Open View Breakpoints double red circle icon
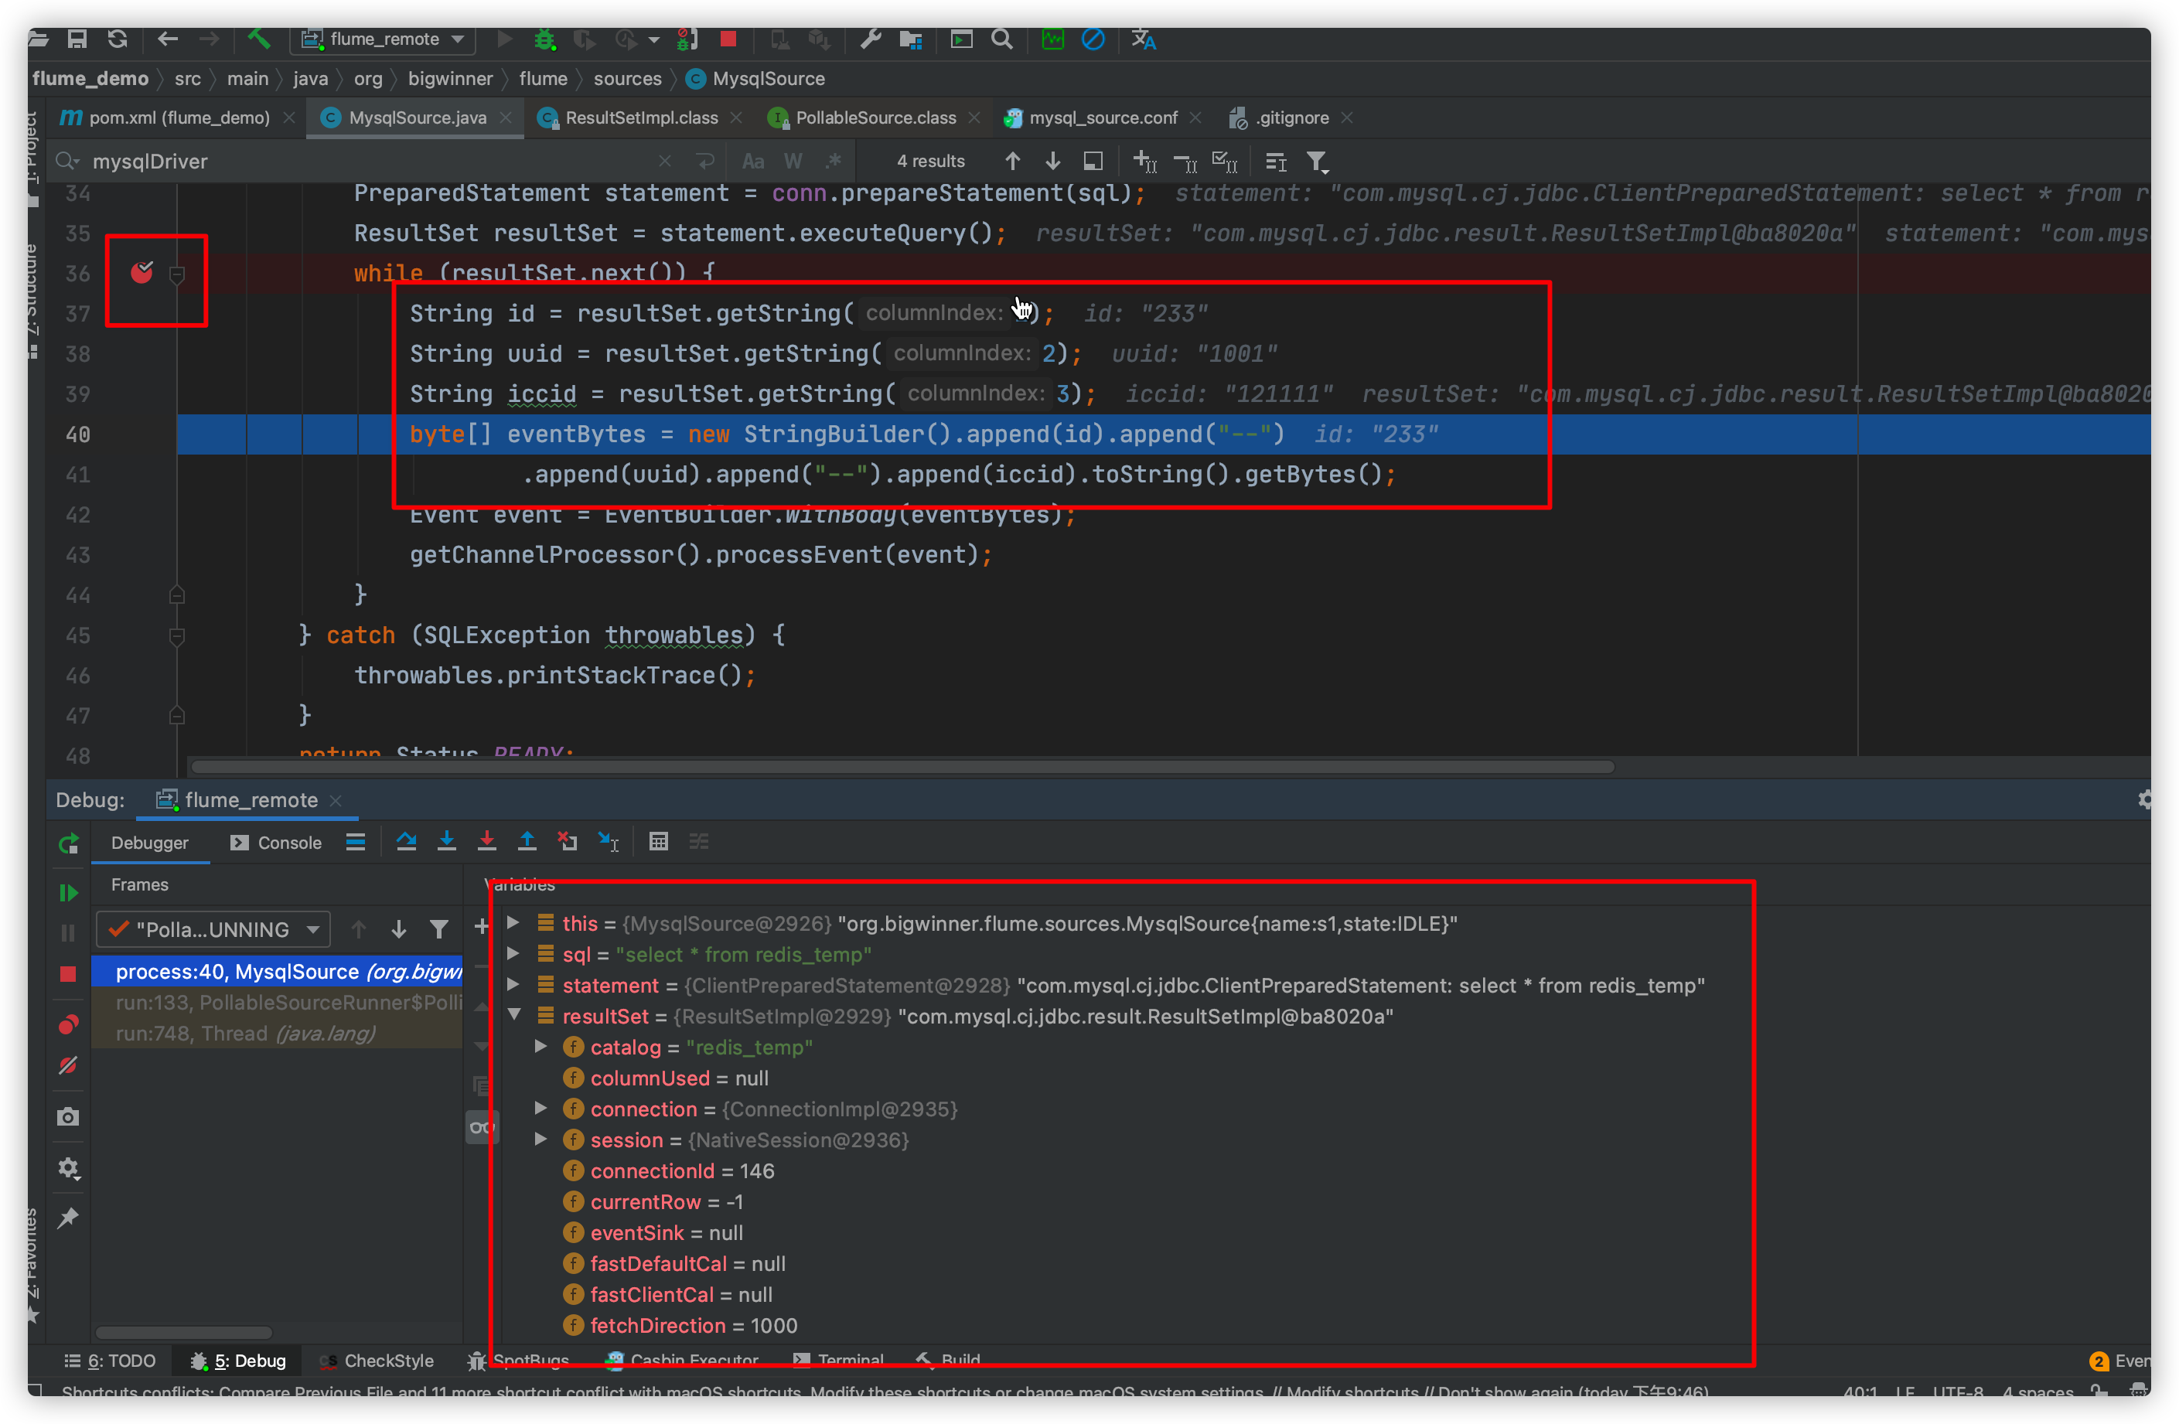This screenshot has height=1424, width=2179. tap(69, 1024)
